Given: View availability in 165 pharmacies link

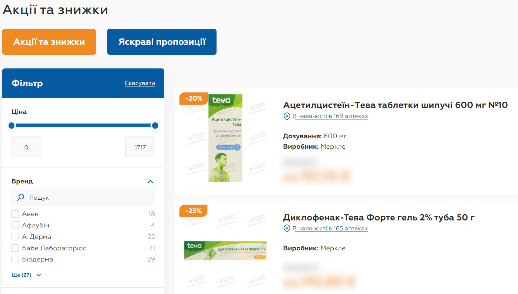Looking at the screenshot, I should point(330,229).
